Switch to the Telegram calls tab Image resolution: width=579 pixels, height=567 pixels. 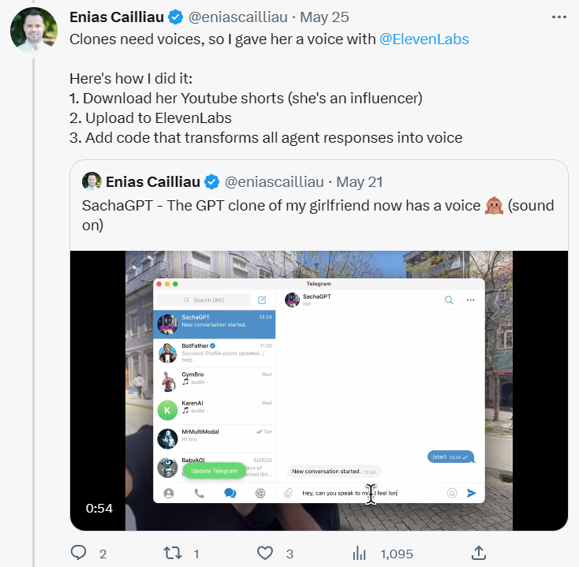pyautogui.click(x=199, y=494)
